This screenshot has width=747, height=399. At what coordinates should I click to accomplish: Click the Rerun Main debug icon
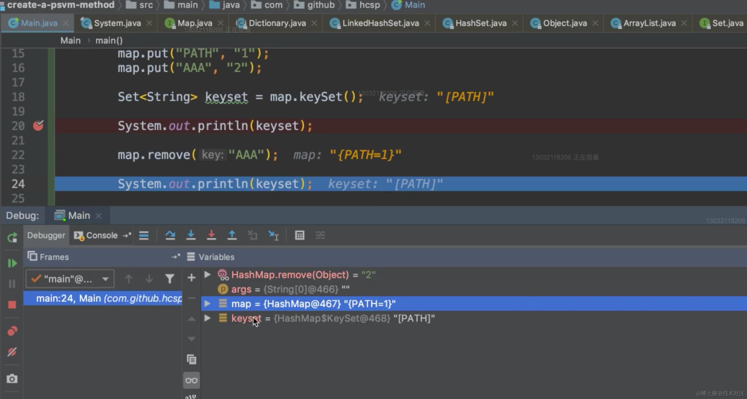12,238
